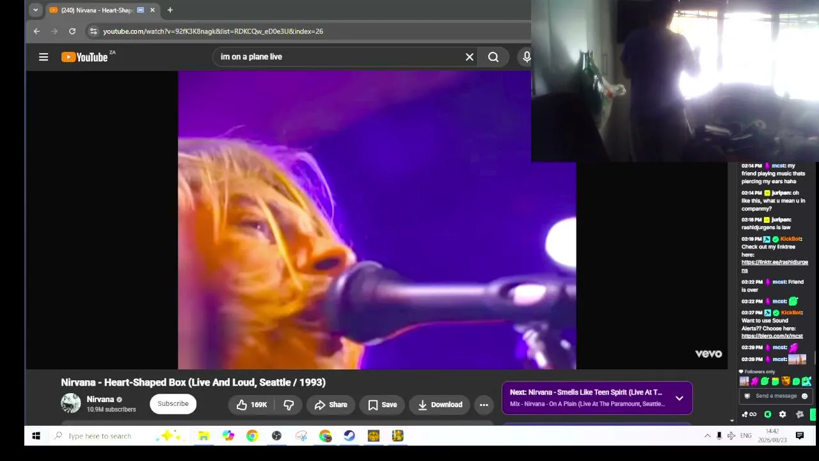Open the YouTube hamburger guide menu
The image size is (819, 461).
pyautogui.click(x=44, y=57)
